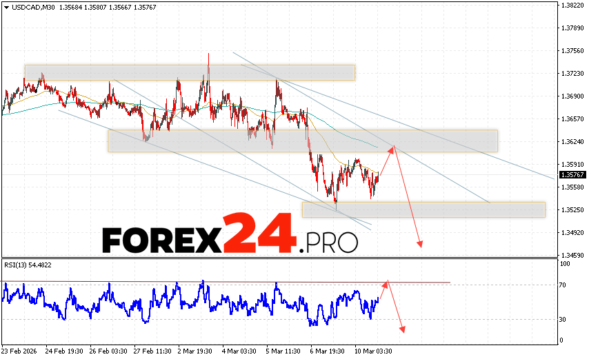Select the RSI(13) 54.4822 indicator label
The height and width of the screenshot is (359, 589).
point(28,265)
